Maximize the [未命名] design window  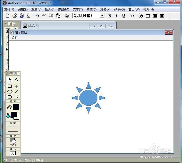click(x=102, y=26)
